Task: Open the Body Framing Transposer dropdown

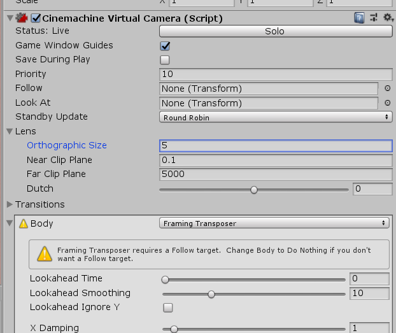Action: (273, 223)
